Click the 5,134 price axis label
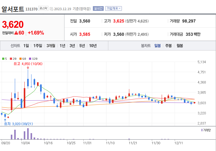This screenshot has height=151, width=216. tap(202, 62)
